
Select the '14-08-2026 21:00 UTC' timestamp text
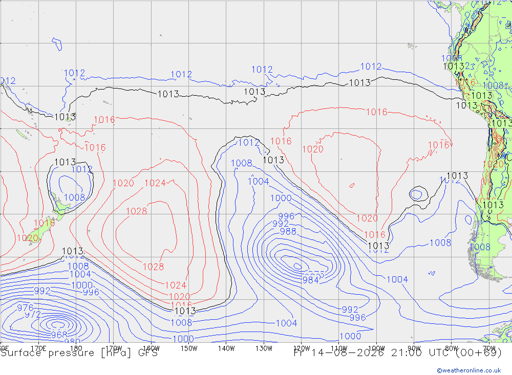381,353
